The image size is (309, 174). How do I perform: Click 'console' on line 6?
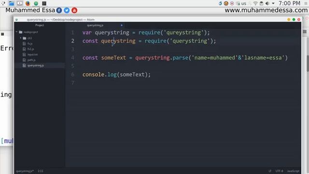point(93,74)
